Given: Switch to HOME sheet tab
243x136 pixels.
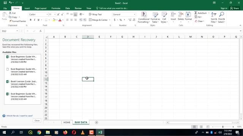Looking at the screenshot, I should 67,122.
